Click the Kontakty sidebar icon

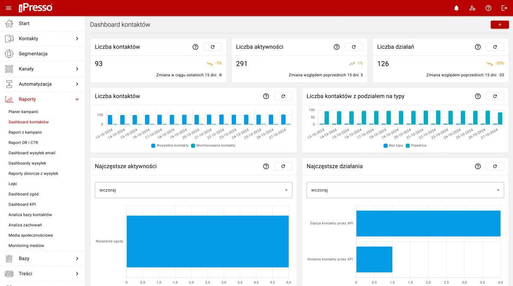(x=9, y=39)
